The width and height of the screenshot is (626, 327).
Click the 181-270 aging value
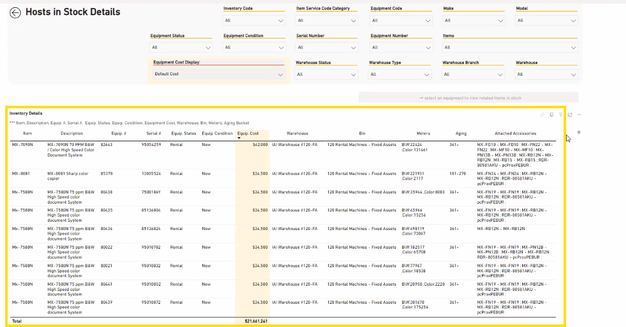(458, 174)
